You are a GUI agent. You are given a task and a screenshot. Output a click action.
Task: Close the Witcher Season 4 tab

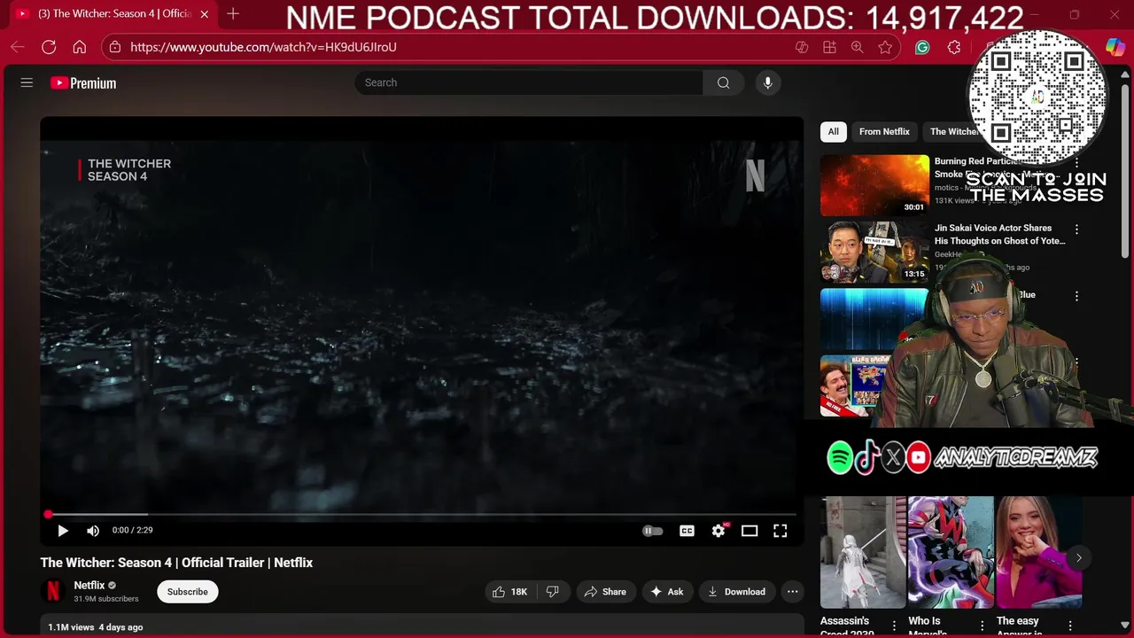[205, 14]
